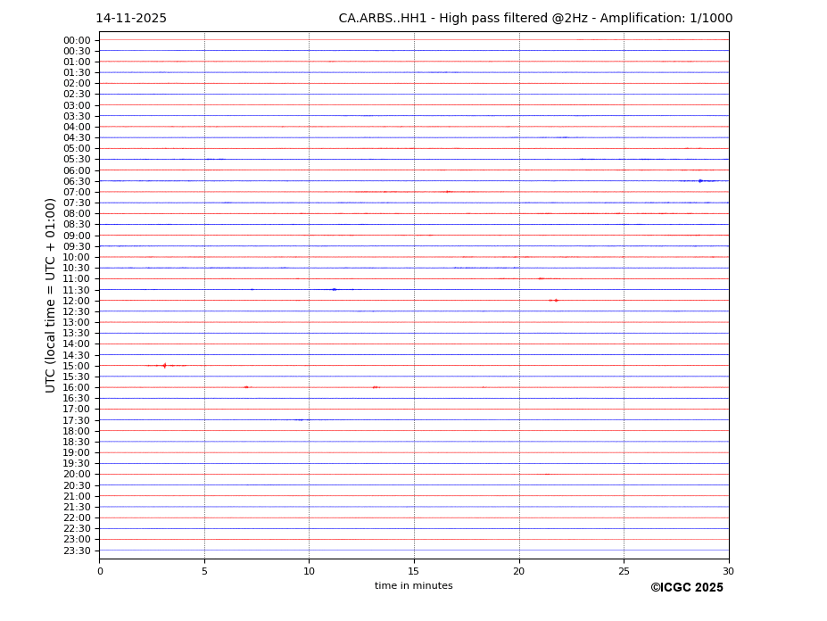
Task: Click the 15 tick on the minutes axis
Action: [x=414, y=571]
